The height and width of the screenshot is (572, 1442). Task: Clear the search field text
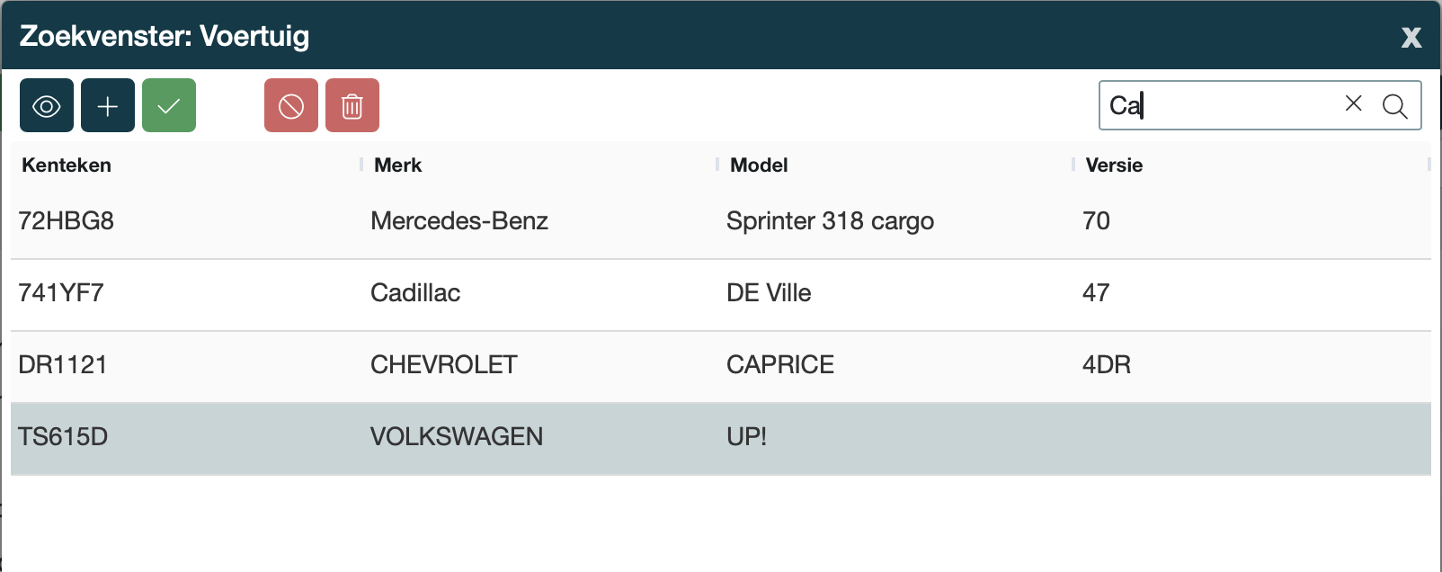pos(1353,104)
